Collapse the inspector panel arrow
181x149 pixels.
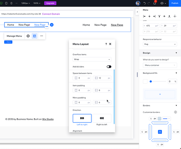[x=137, y=12]
